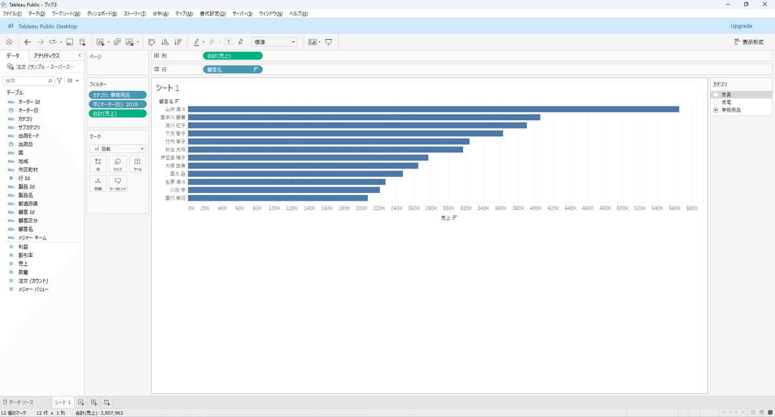This screenshot has width=775, height=417.
Task: Select the 家電 radio button
Action: tap(716, 102)
